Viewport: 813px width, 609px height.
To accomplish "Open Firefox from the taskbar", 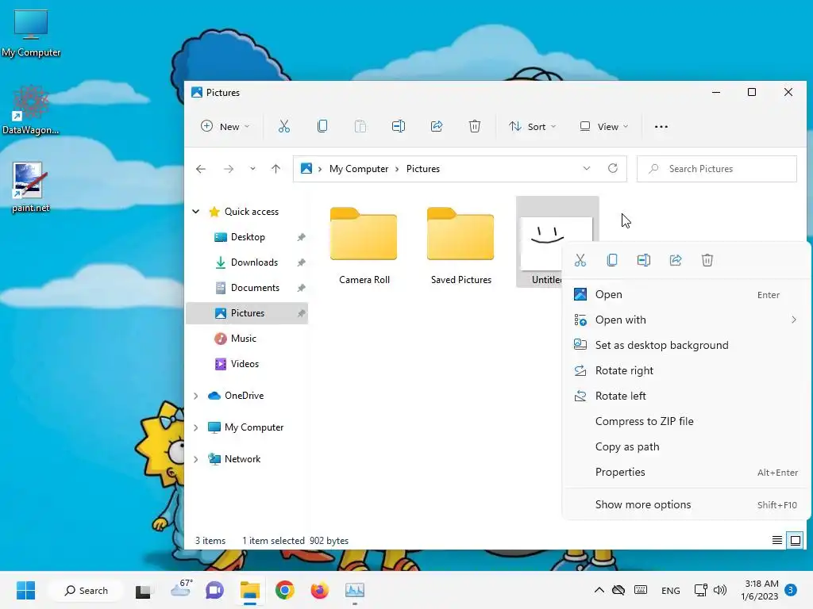I will [319, 590].
